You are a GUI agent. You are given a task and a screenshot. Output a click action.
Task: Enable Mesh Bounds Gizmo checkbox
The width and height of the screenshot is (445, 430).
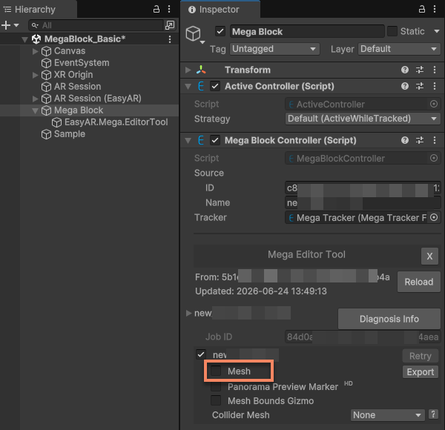216,400
